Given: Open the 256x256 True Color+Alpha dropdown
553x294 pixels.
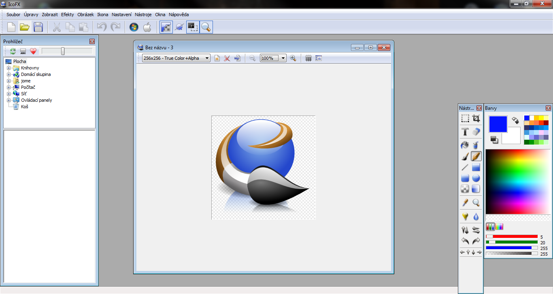Looking at the screenshot, I should point(176,58).
